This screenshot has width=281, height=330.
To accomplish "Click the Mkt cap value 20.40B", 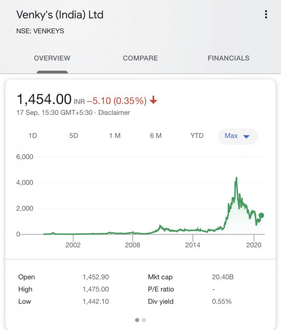I will (223, 277).
